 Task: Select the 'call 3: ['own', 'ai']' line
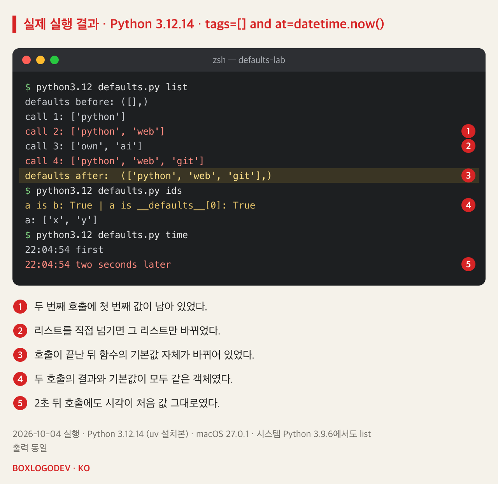(x=84, y=146)
